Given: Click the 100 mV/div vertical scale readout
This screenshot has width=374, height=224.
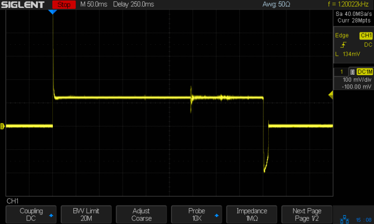Looking at the screenshot, I should [353, 80].
